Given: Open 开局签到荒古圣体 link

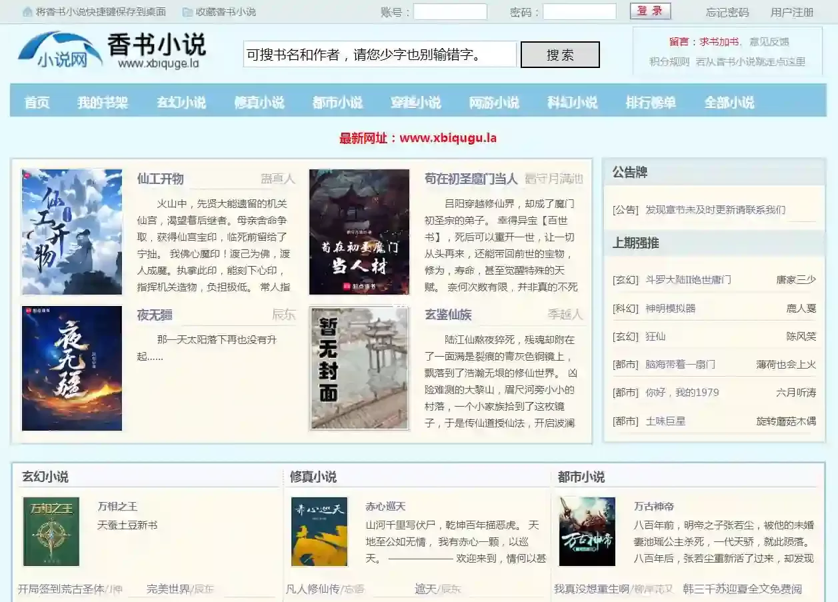Looking at the screenshot, I should pos(61,589).
